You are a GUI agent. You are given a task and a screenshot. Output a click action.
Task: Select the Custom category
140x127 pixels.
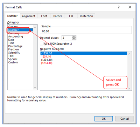[x=13, y=62]
